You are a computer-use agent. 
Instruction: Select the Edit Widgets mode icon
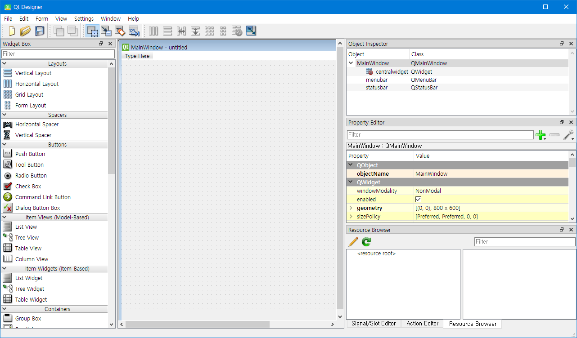coord(93,31)
